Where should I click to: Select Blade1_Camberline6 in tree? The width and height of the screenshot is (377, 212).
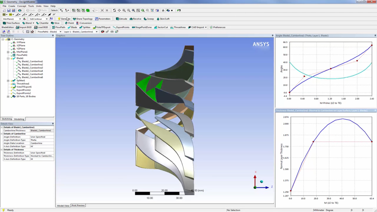32,77
